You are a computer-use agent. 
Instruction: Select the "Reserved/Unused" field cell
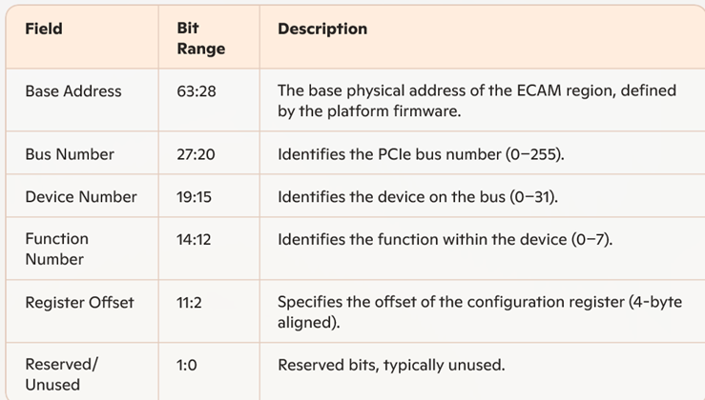61,374
